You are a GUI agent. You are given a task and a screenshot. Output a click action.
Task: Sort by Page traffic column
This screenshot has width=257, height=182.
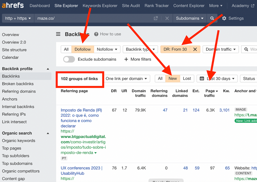click(x=211, y=93)
